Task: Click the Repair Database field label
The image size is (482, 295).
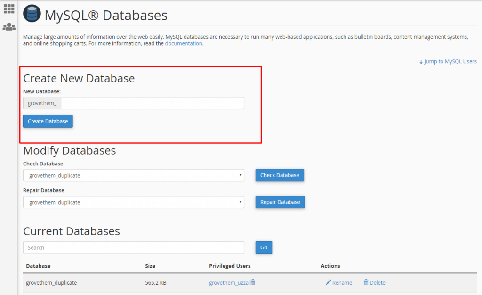Action: pyautogui.click(x=44, y=190)
